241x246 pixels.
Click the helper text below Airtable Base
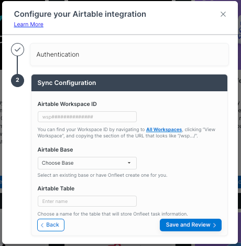[102, 175]
